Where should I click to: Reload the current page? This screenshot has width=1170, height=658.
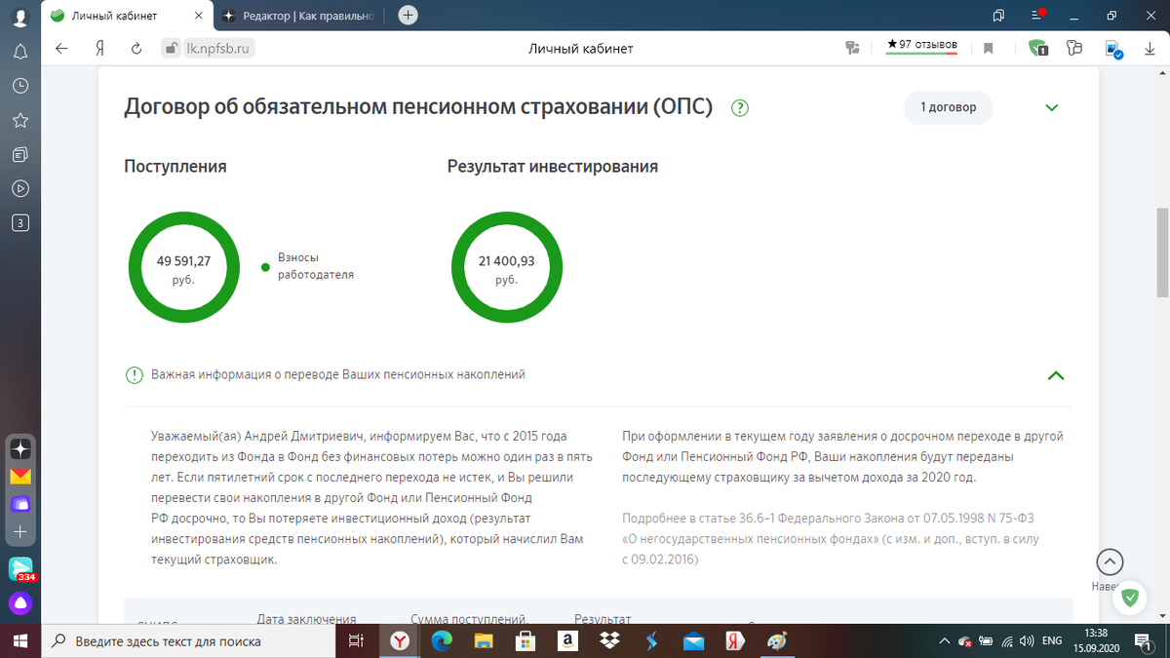click(x=136, y=48)
